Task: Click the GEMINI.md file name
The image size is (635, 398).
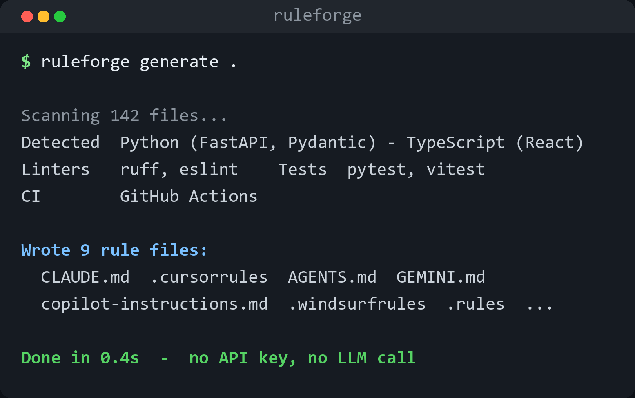Action: pyautogui.click(x=441, y=277)
